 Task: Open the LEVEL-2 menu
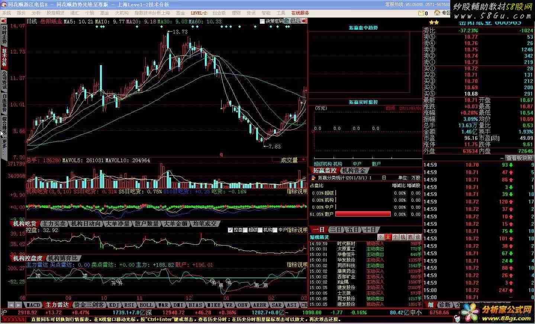(x=199, y=13)
